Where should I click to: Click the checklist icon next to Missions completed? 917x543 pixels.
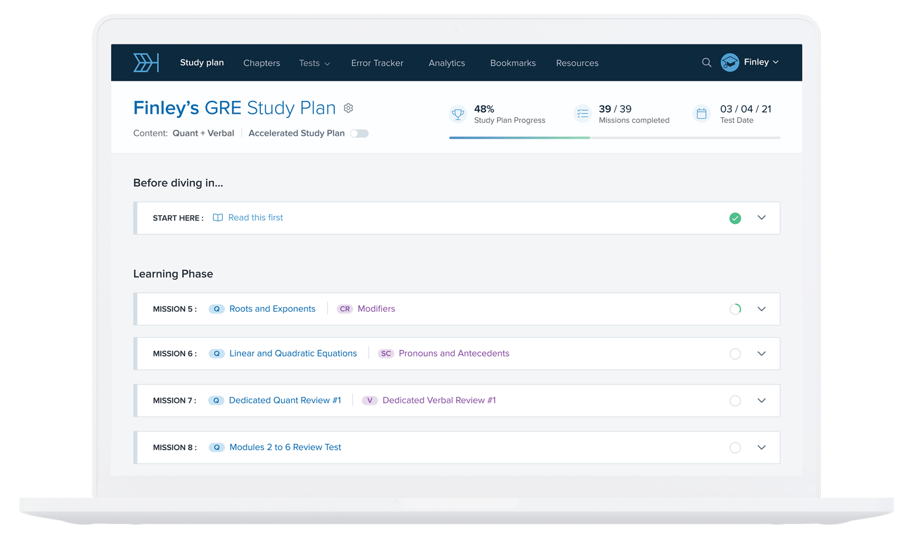click(582, 114)
